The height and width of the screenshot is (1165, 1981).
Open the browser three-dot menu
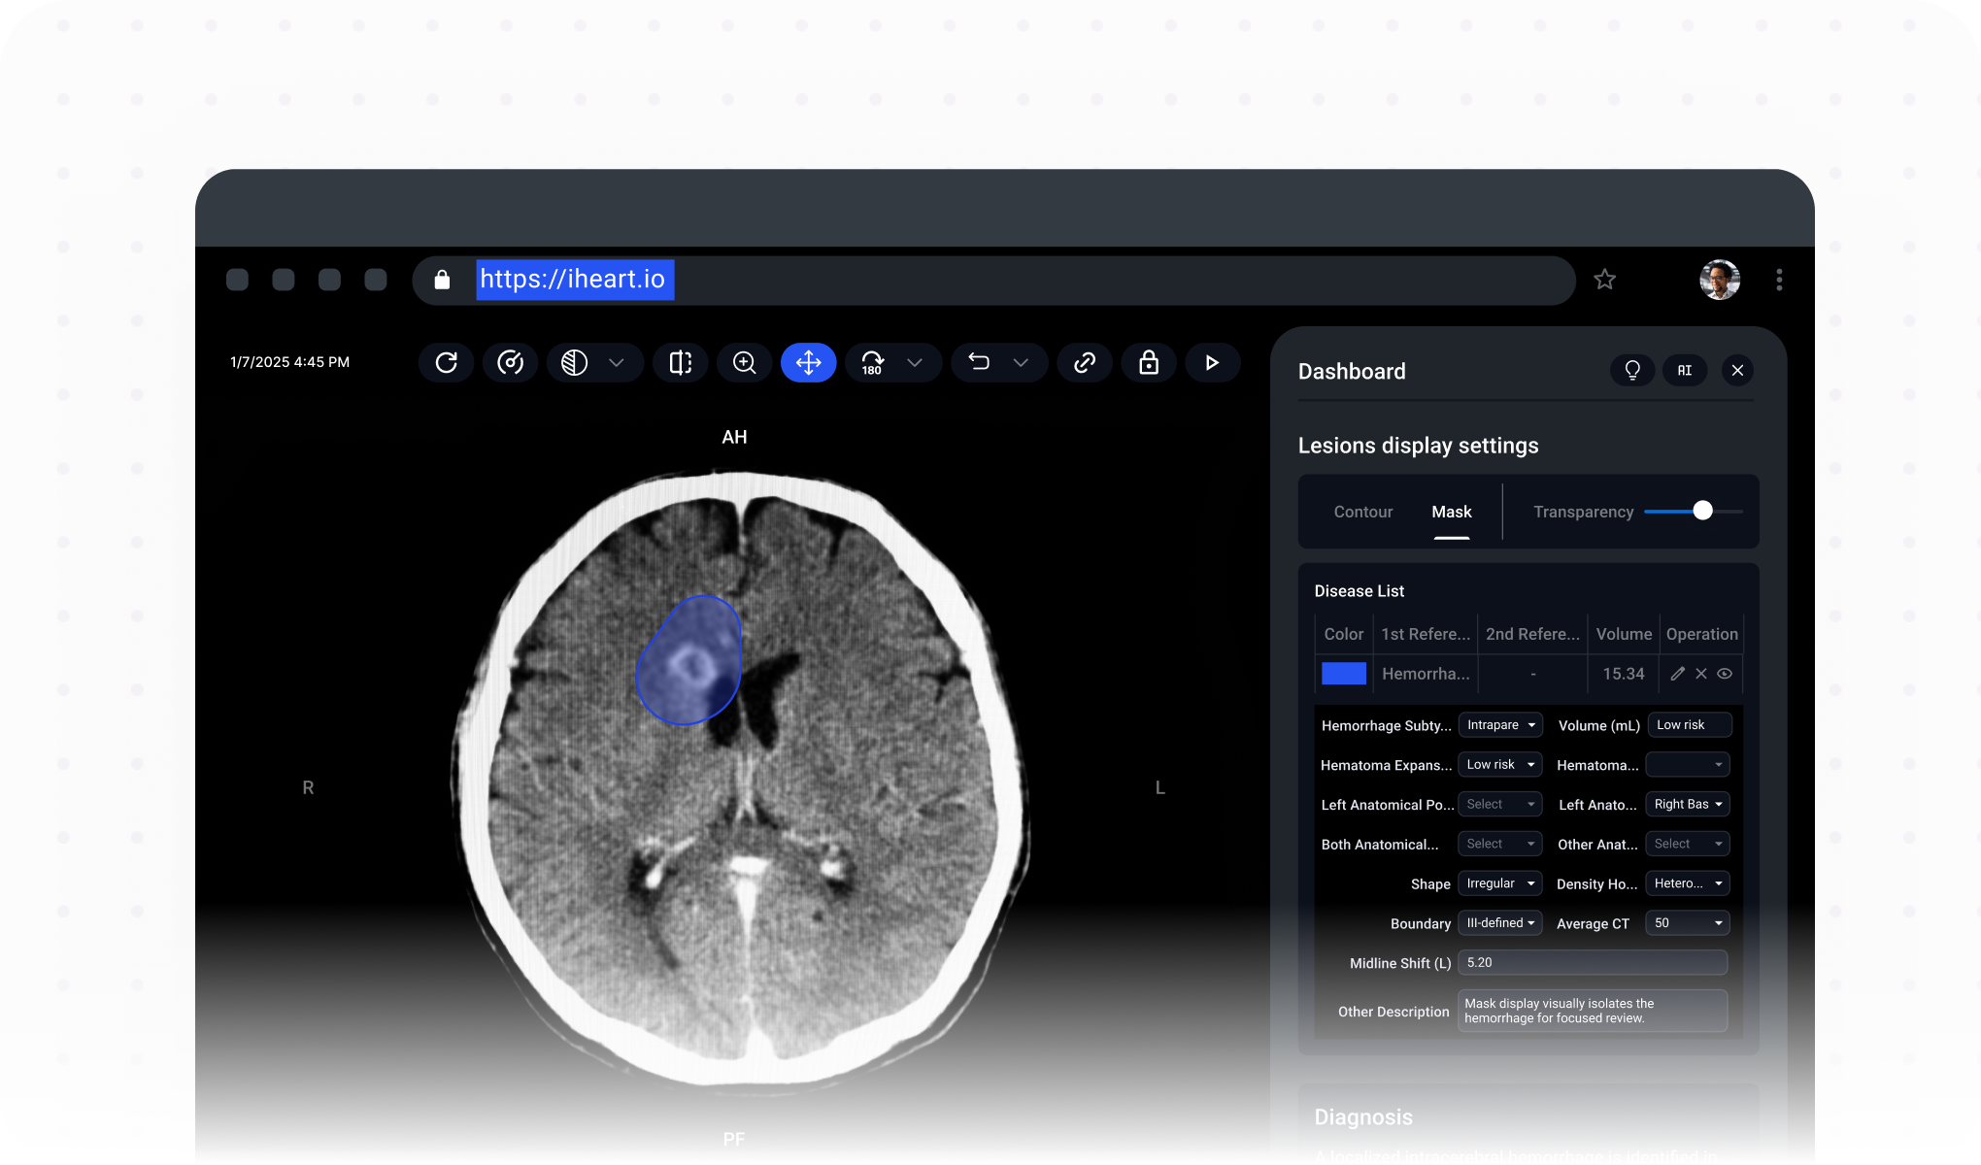pyautogui.click(x=1779, y=280)
